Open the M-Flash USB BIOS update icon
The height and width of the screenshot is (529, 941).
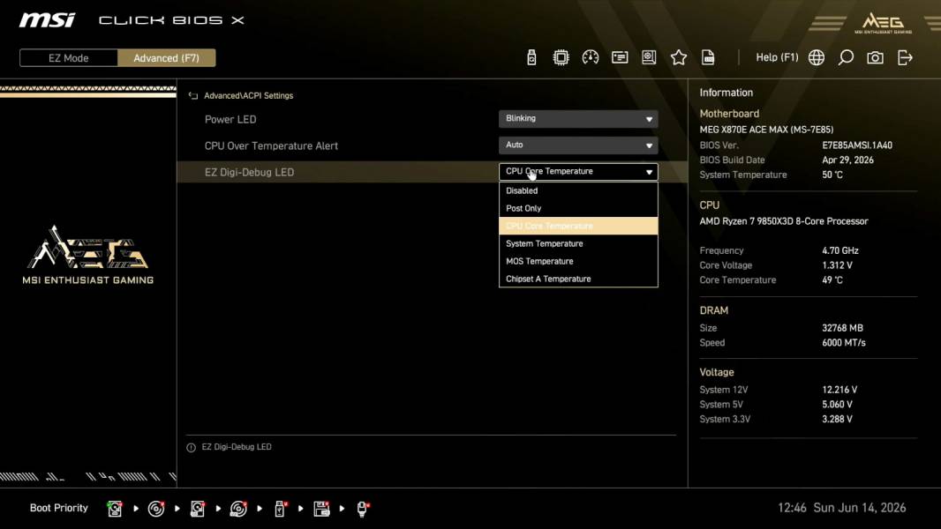[x=531, y=57]
